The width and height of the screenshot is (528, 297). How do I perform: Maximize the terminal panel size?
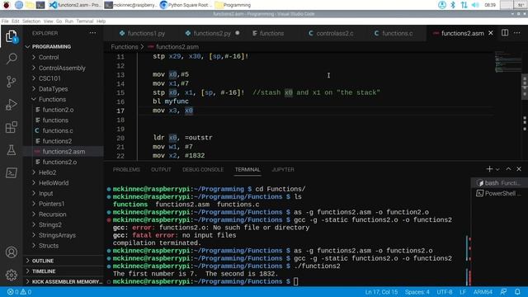pyautogui.click(x=508, y=169)
